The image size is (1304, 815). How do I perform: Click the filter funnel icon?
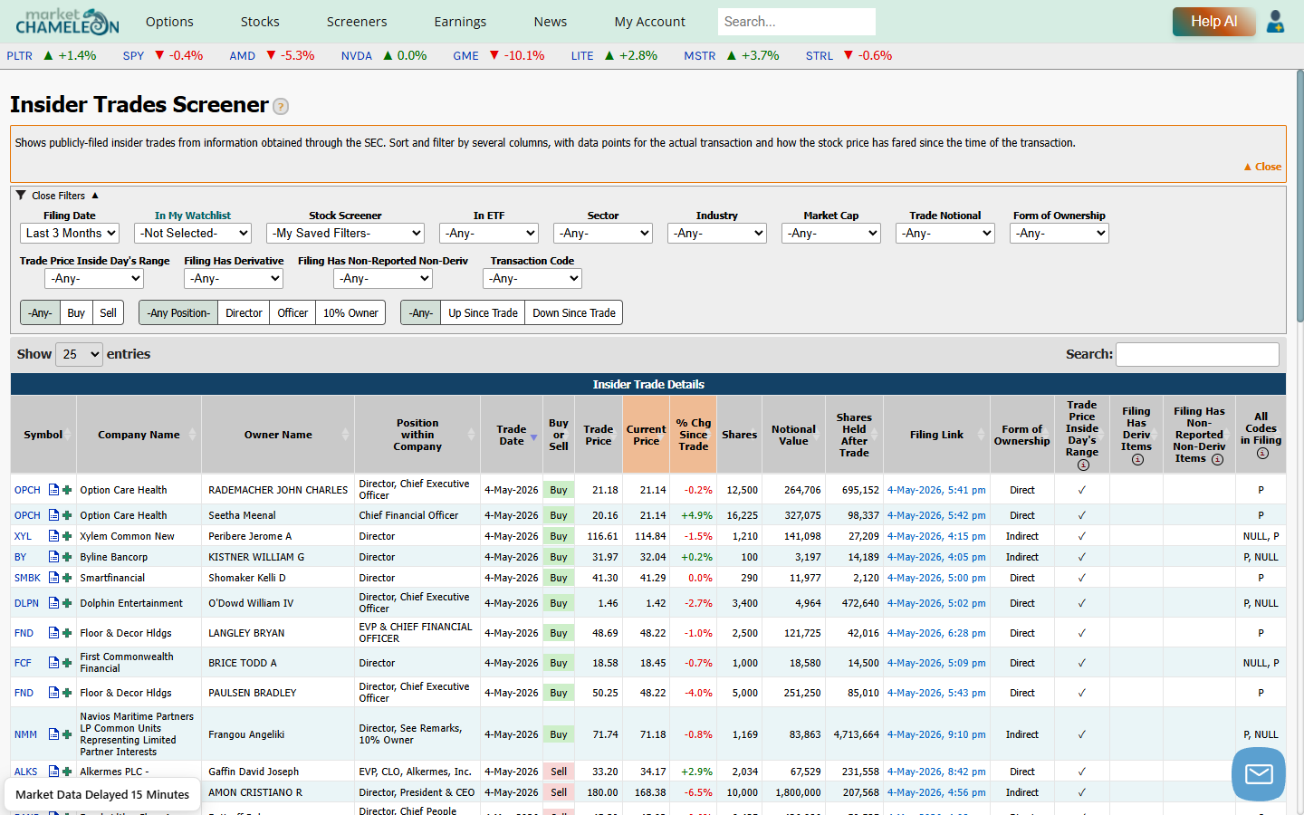21,195
